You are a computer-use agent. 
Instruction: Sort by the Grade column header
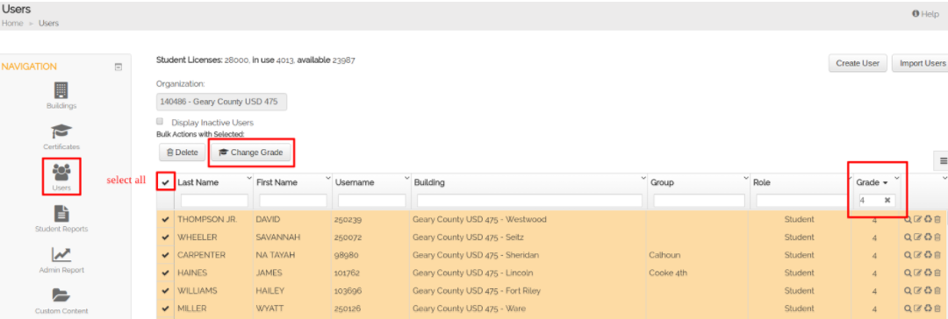[872, 182]
